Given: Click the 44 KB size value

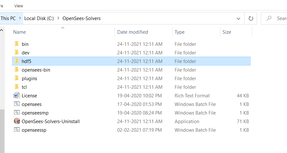Looking at the screenshot, I should click(x=243, y=95).
